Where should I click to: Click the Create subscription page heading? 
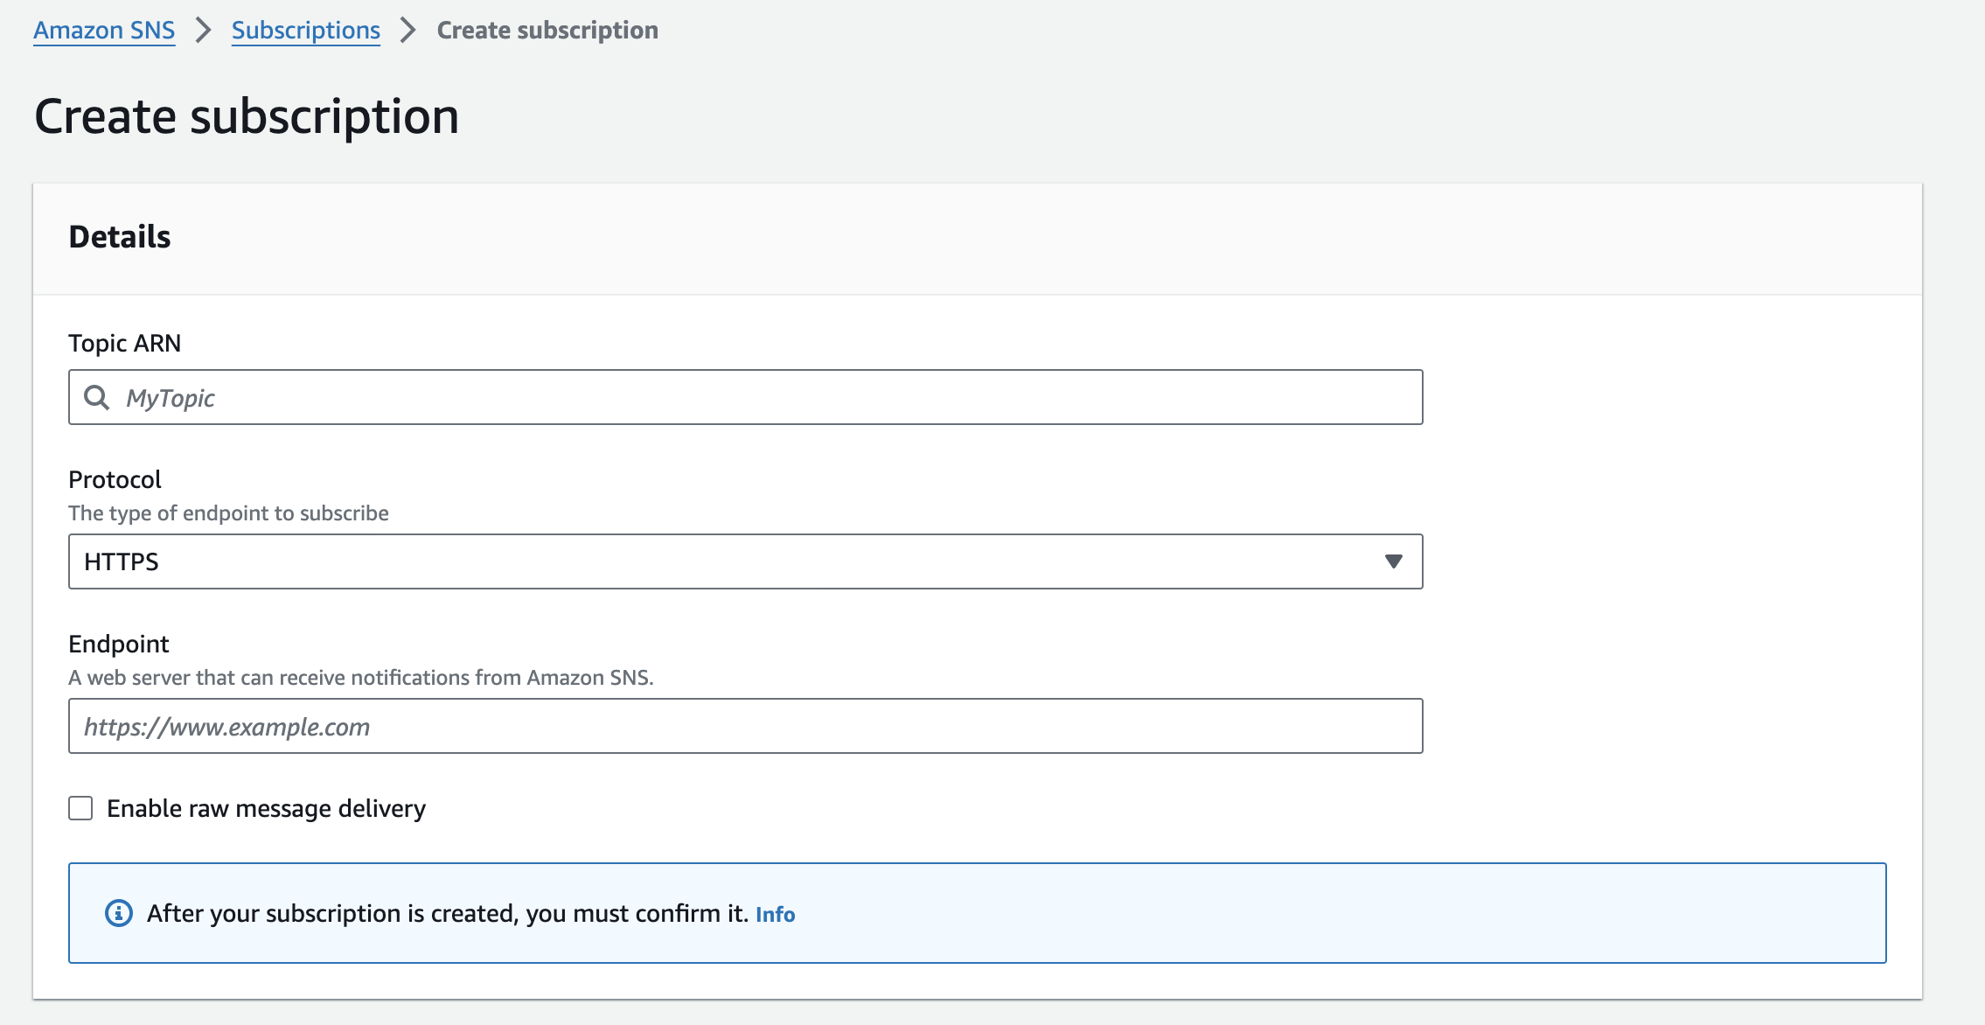[247, 116]
